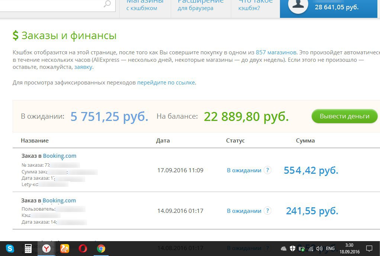Viewport: 380px width, 256px height.
Task: Click the battery status tray icon
Action: [302, 249]
